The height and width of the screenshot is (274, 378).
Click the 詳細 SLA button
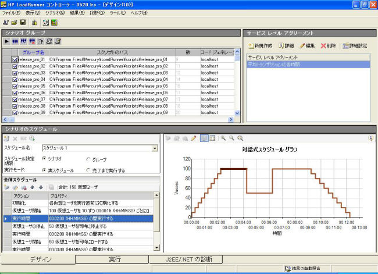(x=286, y=45)
